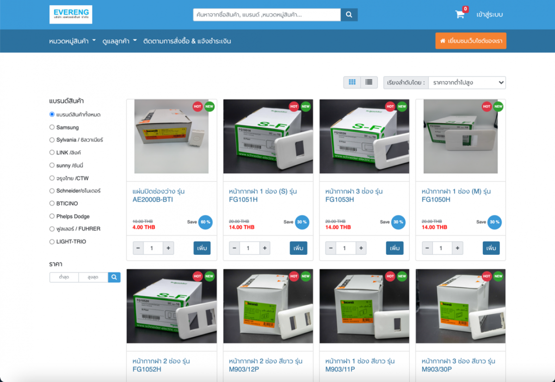Filter by CTW brand

(x=52, y=178)
